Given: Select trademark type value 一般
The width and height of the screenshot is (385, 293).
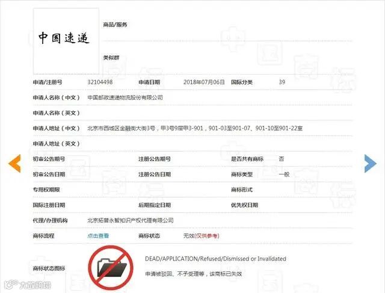Looking at the screenshot, I should (x=284, y=174).
